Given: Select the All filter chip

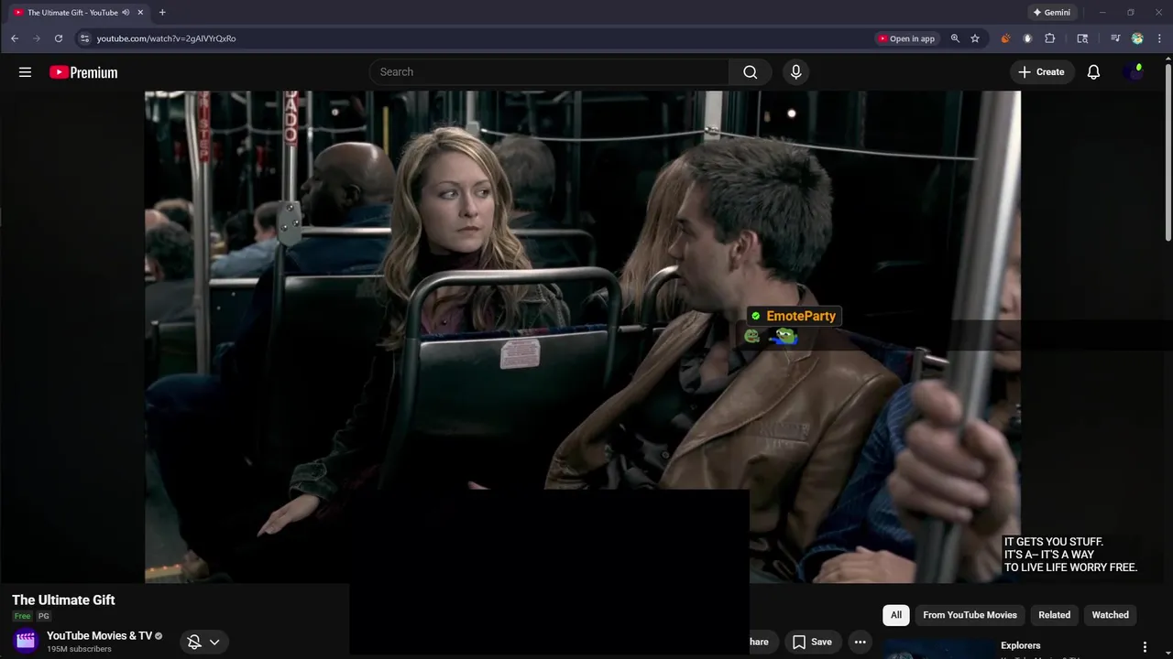Looking at the screenshot, I should pos(896,615).
